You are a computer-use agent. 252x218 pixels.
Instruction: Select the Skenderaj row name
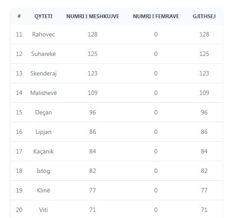pyautogui.click(x=43, y=73)
